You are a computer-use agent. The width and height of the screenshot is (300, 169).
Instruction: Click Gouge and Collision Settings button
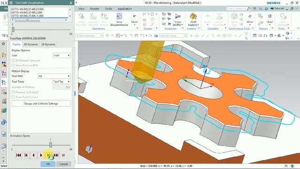[x=41, y=104]
